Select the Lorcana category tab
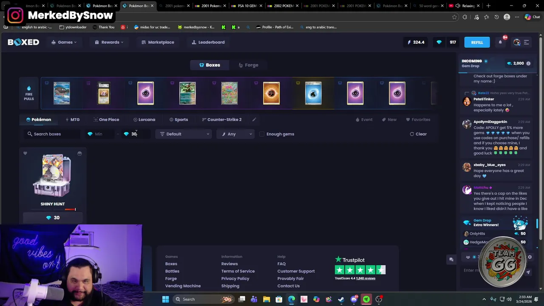544x306 pixels. coord(144,119)
